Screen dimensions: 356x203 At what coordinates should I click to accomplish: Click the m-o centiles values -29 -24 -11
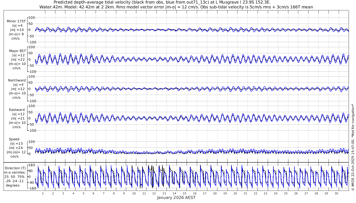tap(15, 181)
